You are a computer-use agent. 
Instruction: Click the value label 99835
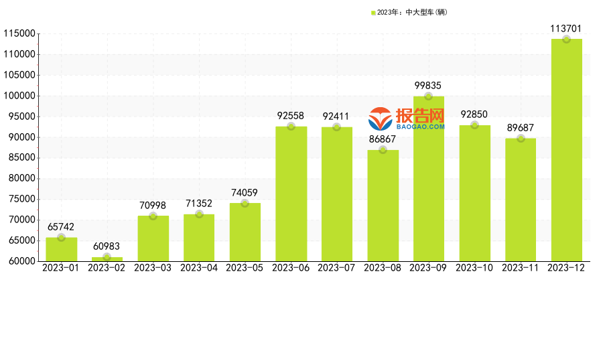pos(427,86)
